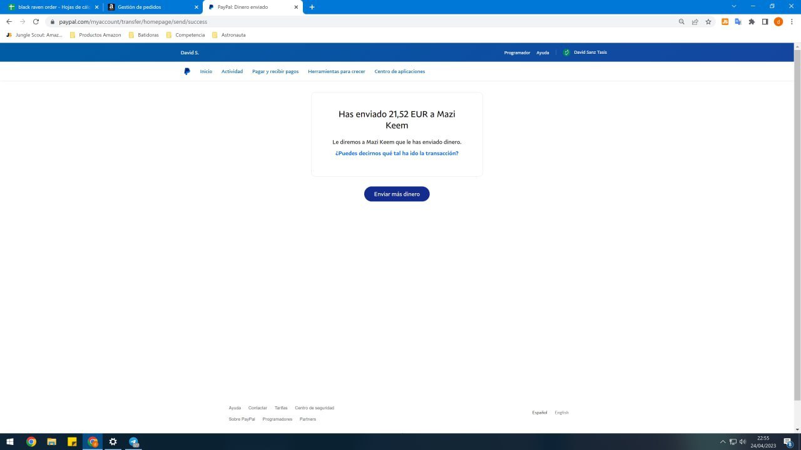Open the Batidoras bookmarks folder
This screenshot has width=801, height=450.
[144, 35]
